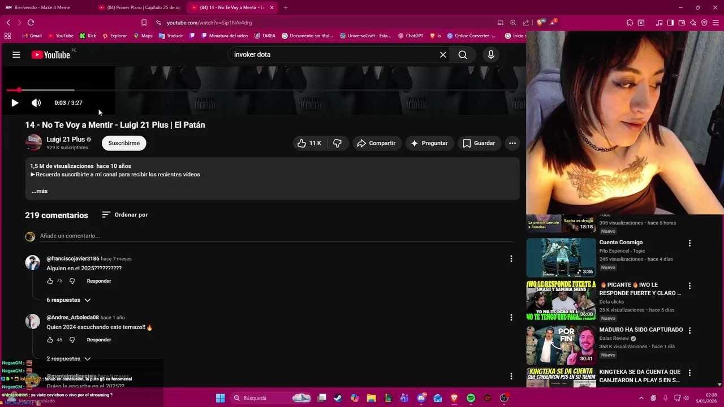
Task: Go to the YouTube home logo
Action: pyautogui.click(x=51, y=55)
